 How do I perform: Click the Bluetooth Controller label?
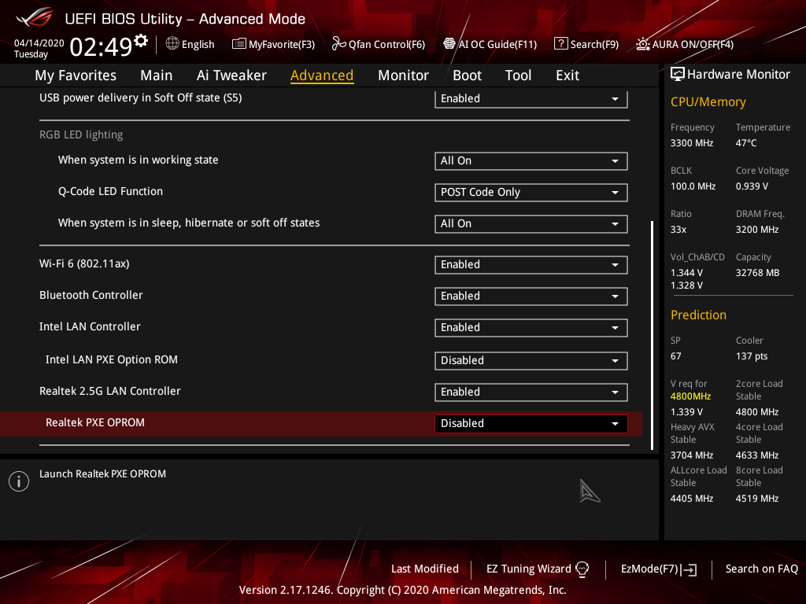click(91, 296)
